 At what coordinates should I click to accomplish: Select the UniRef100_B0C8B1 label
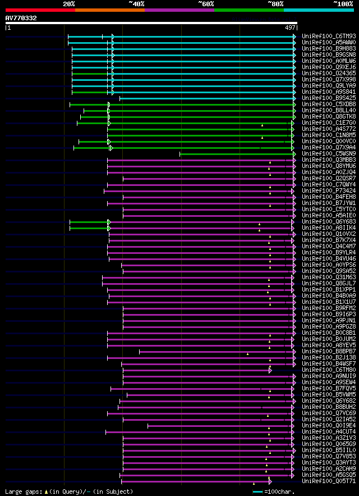point(329,333)
